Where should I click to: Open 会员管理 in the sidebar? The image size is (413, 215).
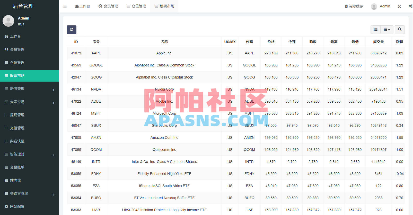pyautogui.click(x=30, y=50)
